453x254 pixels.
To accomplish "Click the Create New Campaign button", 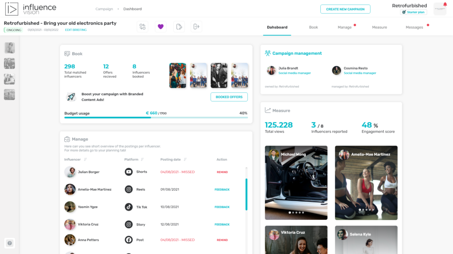I will 345,9.
